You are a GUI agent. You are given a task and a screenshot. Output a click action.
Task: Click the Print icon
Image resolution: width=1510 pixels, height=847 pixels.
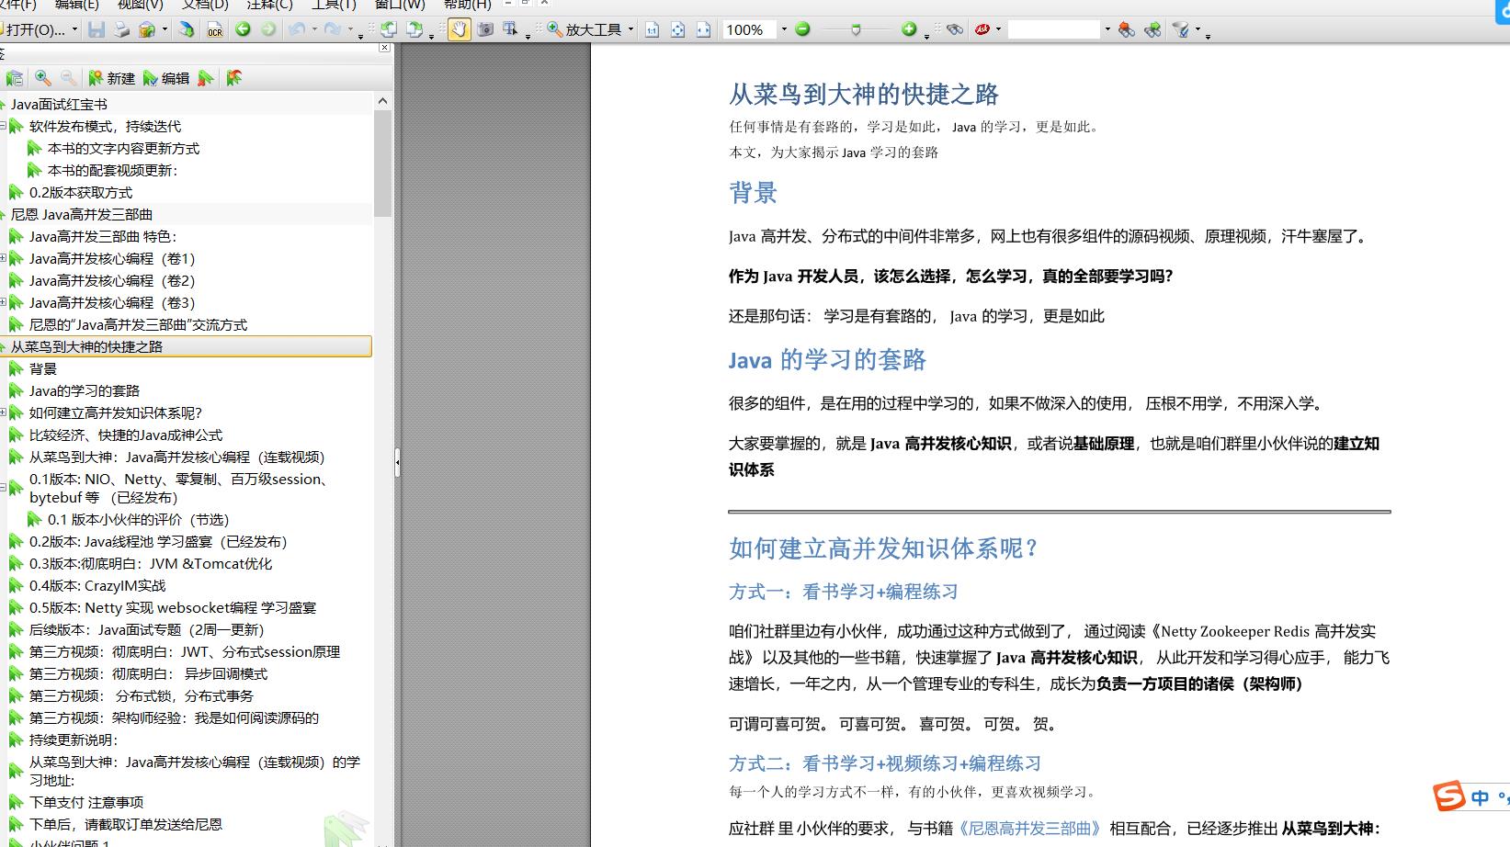tap(121, 29)
